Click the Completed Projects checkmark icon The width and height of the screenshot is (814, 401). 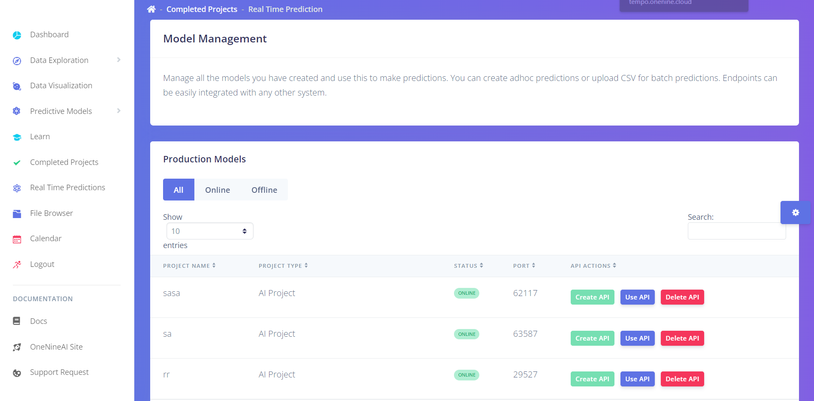click(17, 163)
